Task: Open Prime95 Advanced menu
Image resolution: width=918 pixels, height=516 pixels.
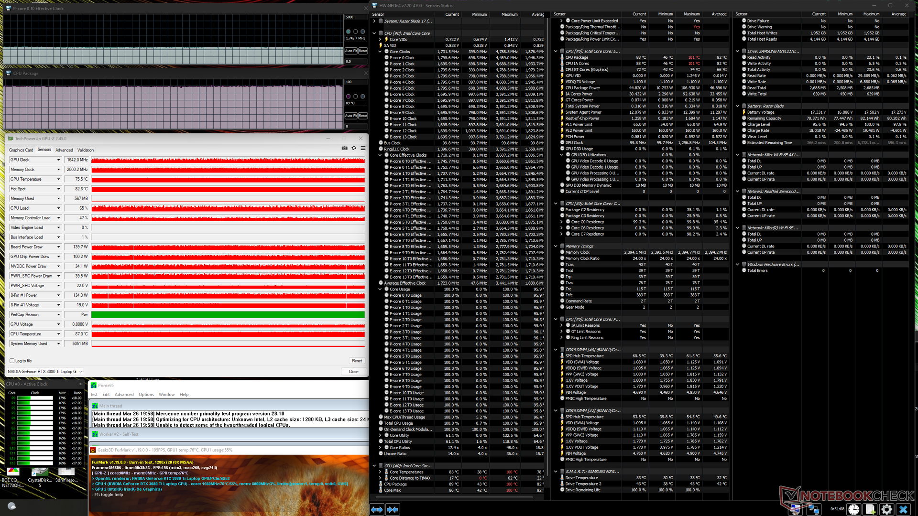Action: 124,395
